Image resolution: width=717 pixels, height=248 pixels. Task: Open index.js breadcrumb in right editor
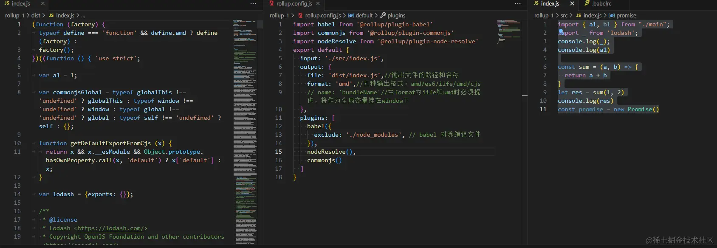pyautogui.click(x=593, y=15)
